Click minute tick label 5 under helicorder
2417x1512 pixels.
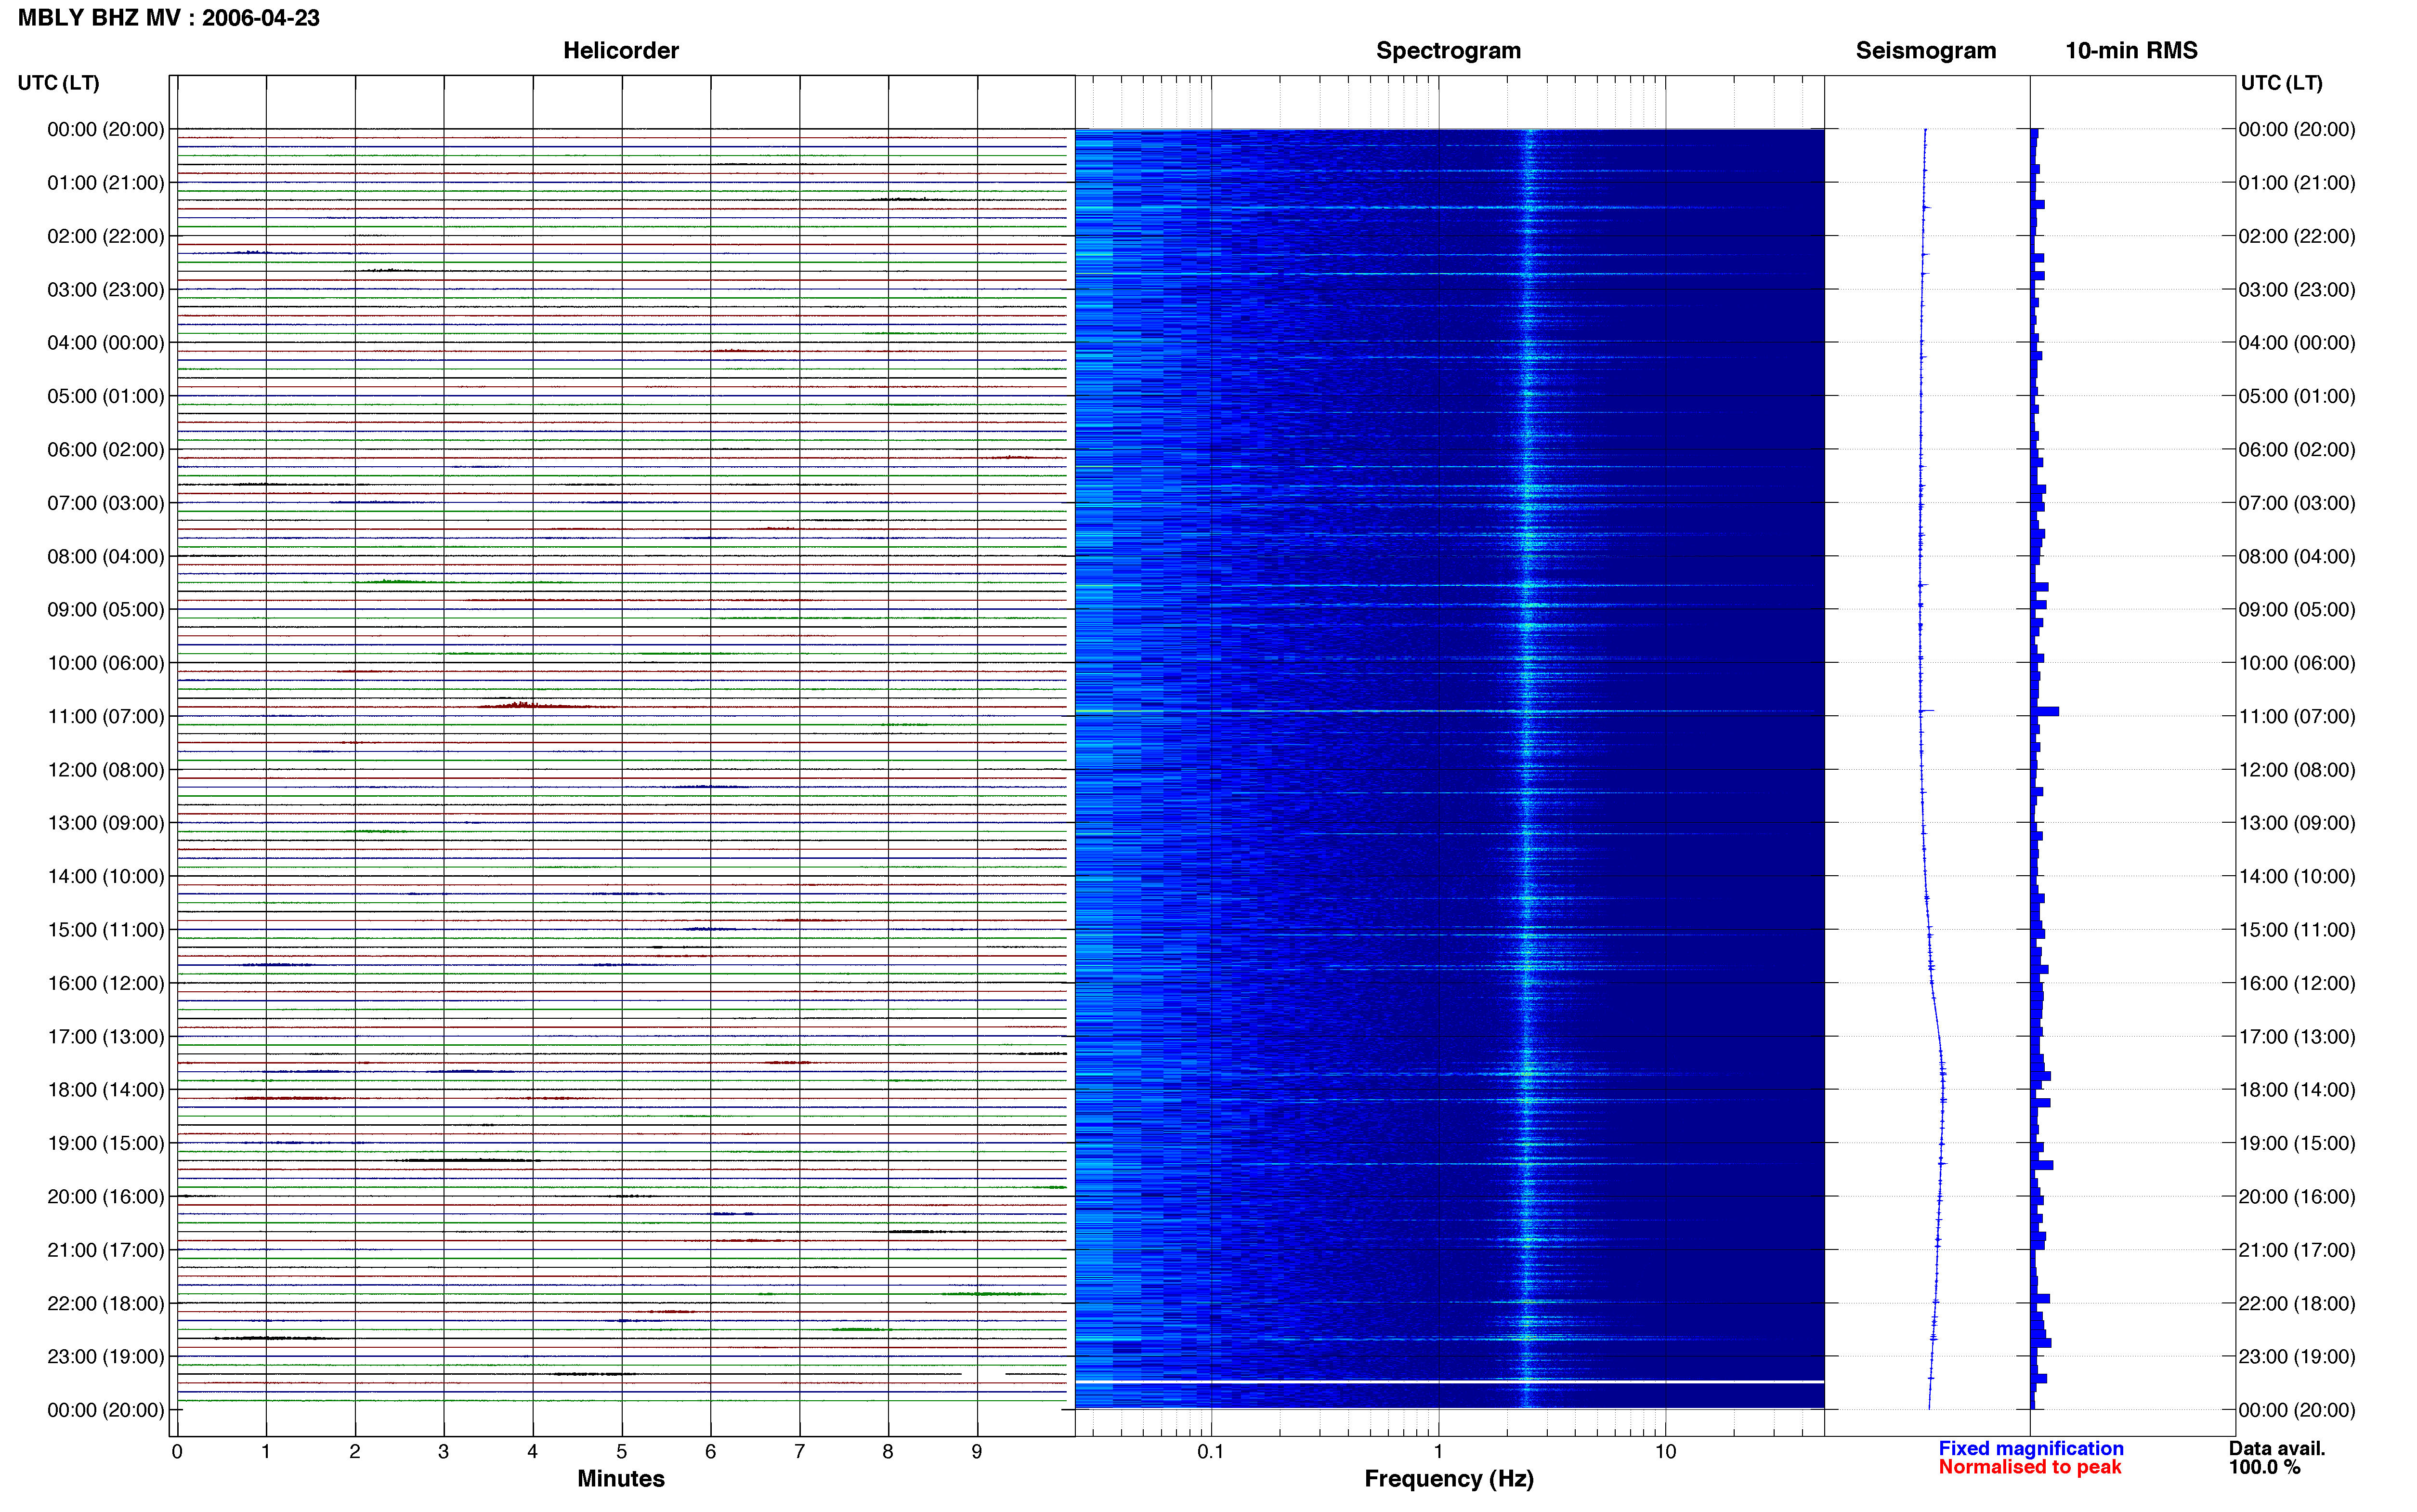(622, 1451)
